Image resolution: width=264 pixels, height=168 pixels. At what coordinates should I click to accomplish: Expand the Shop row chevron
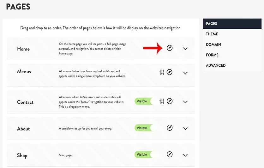(x=185, y=155)
